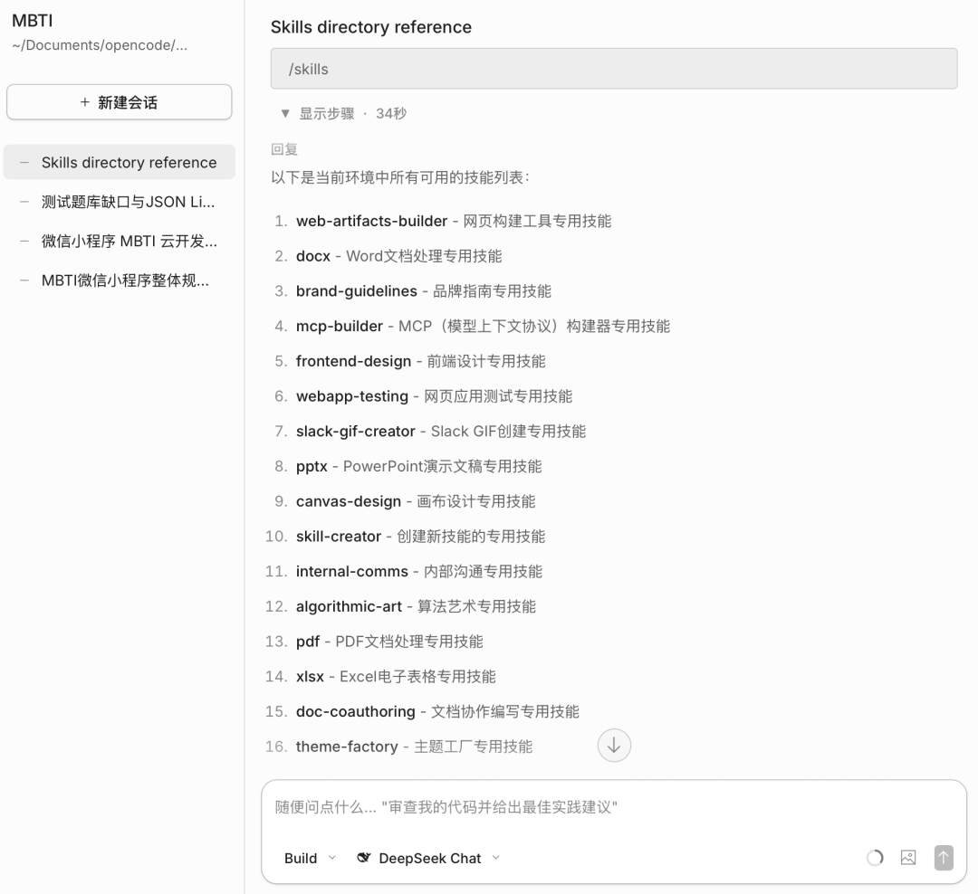Click the send message arrow icon
Viewport: 978px width, 894px height.
(943, 857)
